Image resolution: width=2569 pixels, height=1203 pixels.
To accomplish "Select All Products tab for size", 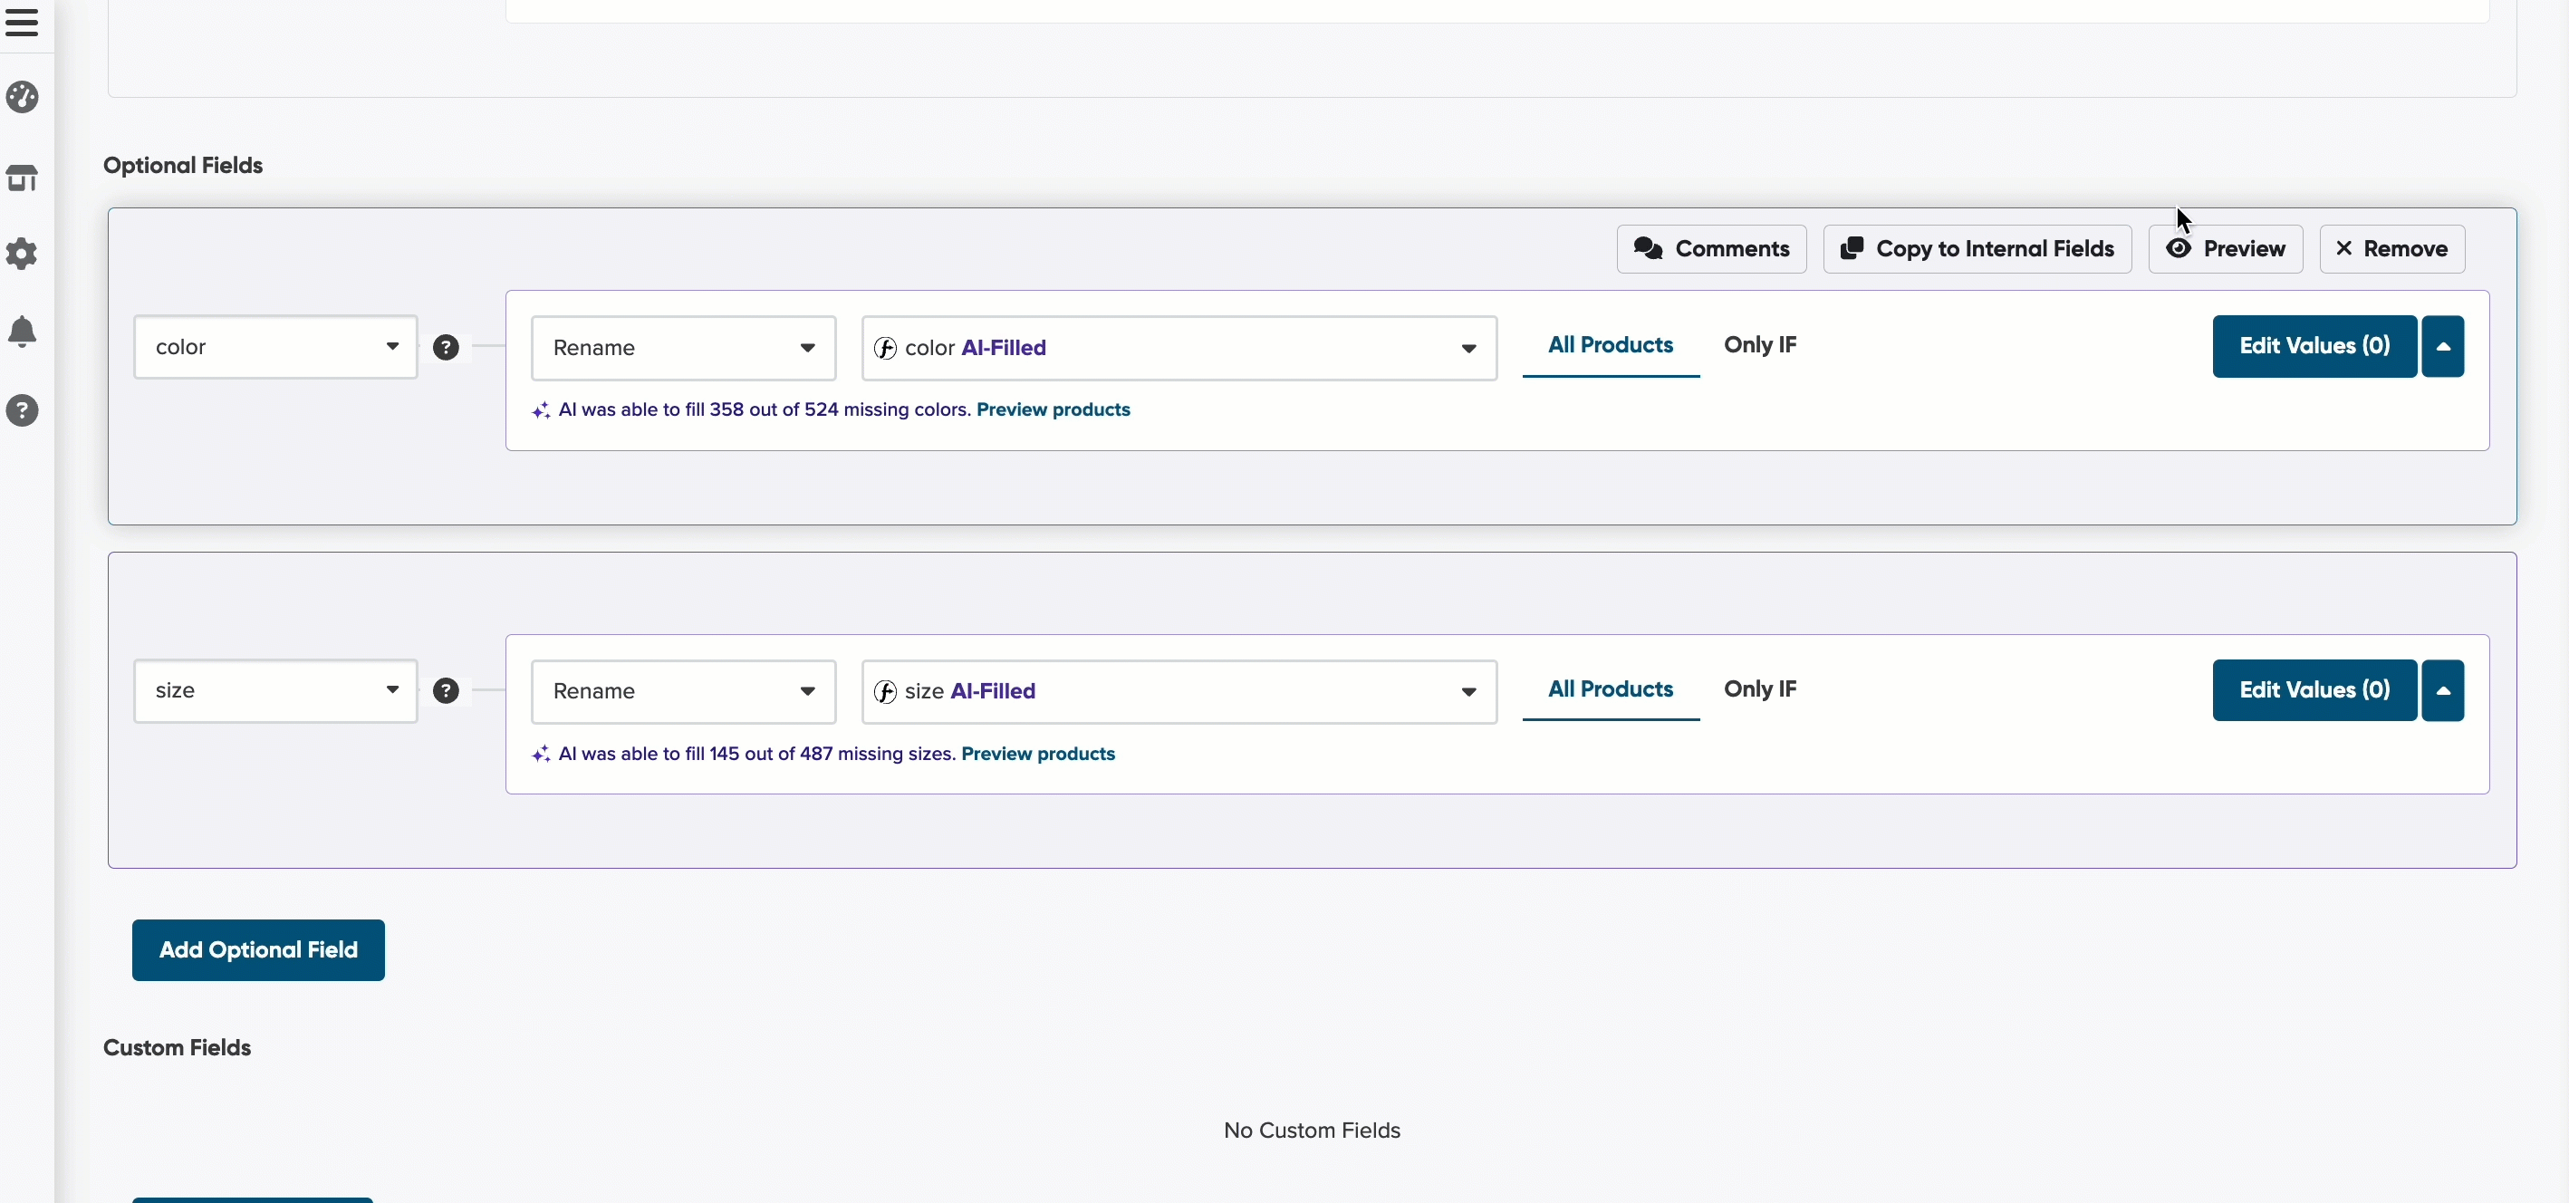I will pos(1611,689).
